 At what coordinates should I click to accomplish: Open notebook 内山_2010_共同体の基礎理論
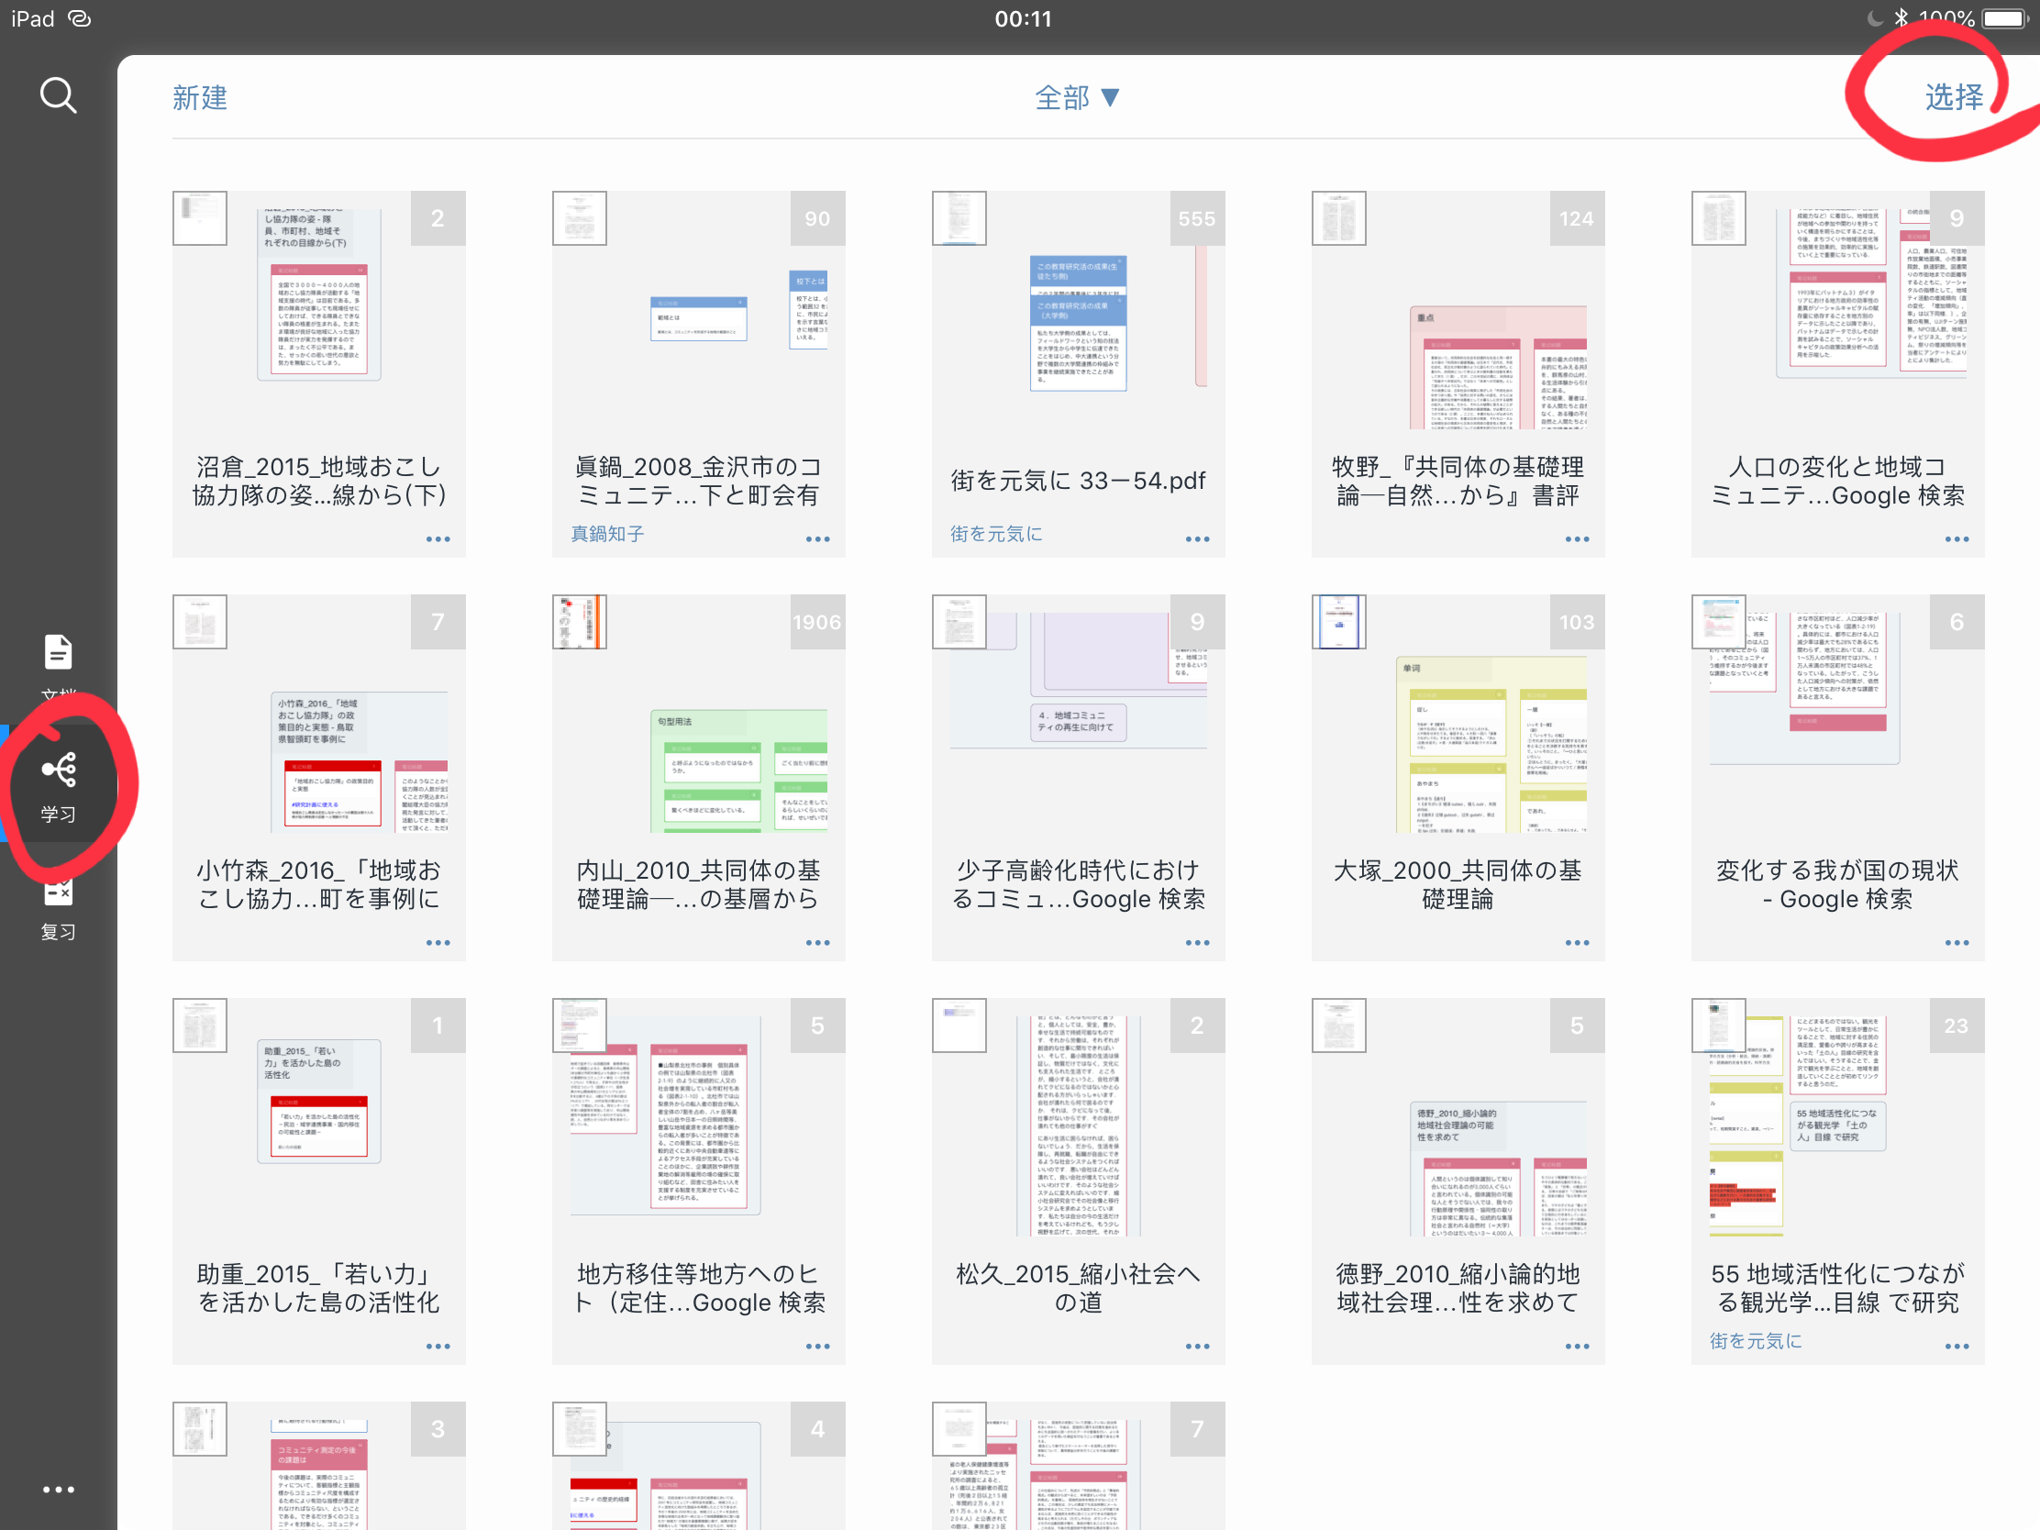coord(698,778)
